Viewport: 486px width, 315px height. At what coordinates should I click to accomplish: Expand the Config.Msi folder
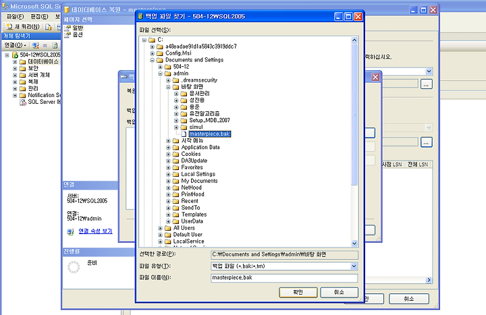point(152,53)
